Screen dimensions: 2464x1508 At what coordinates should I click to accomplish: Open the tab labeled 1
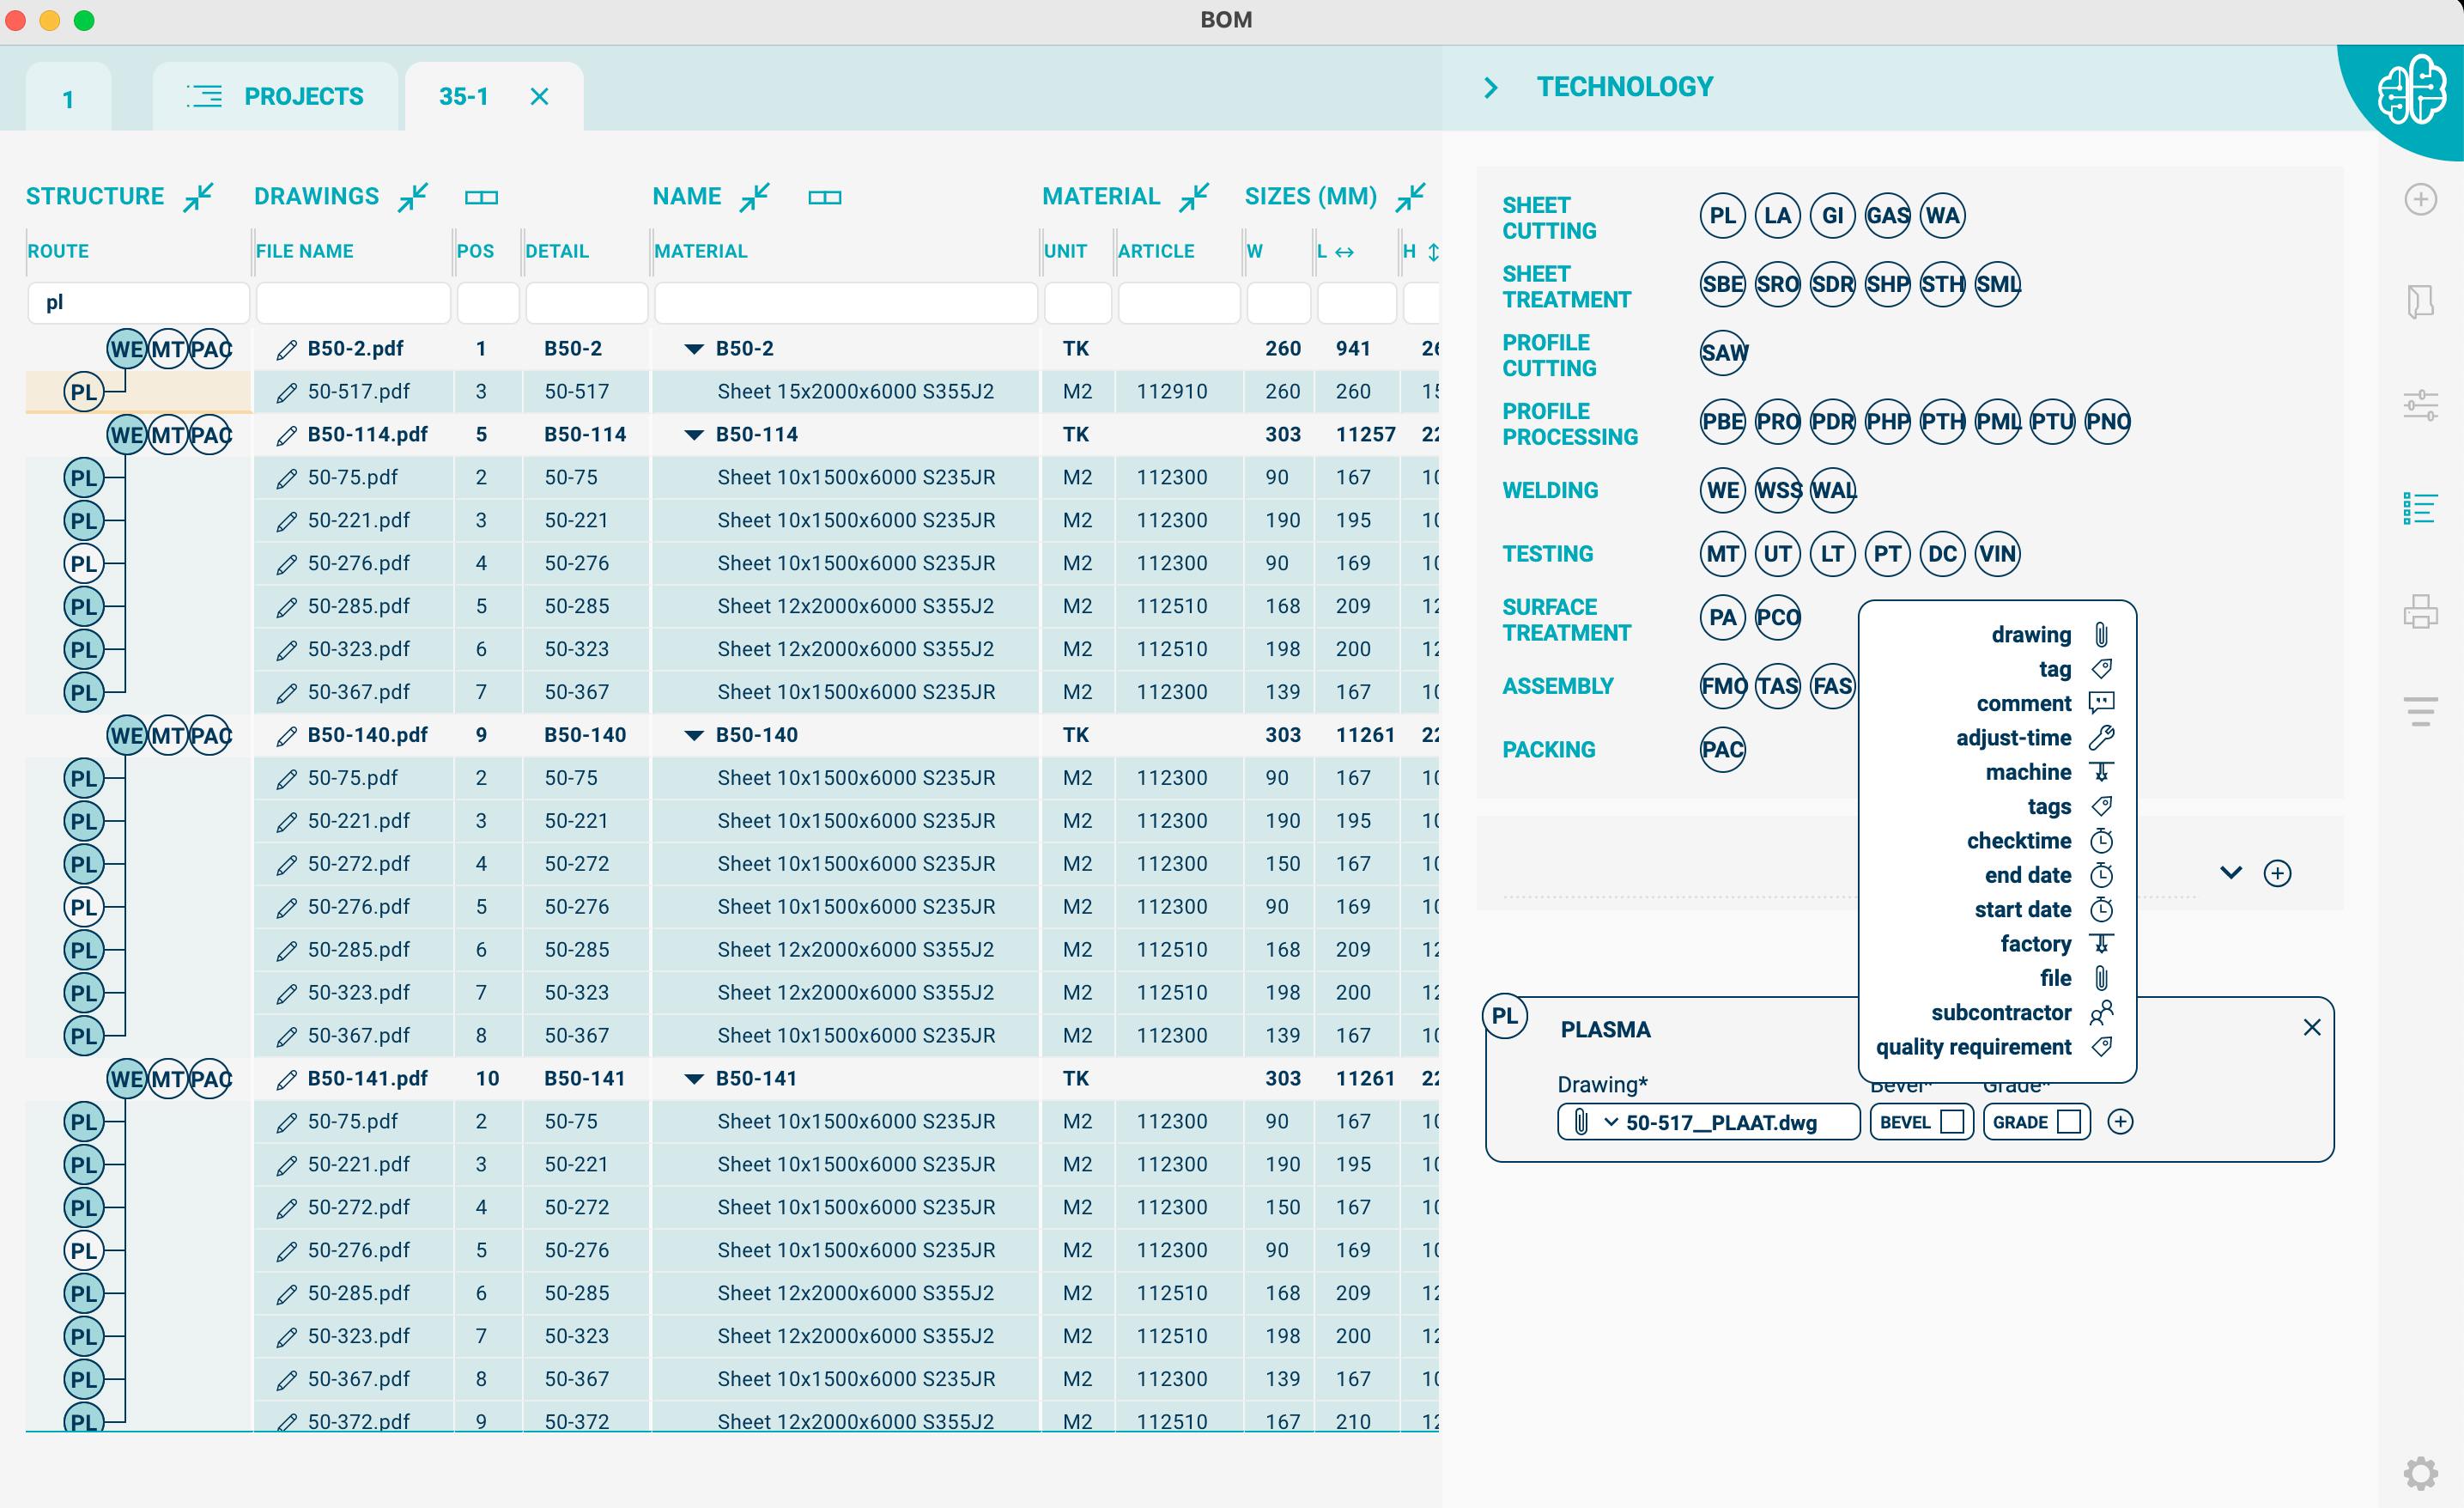(x=68, y=99)
